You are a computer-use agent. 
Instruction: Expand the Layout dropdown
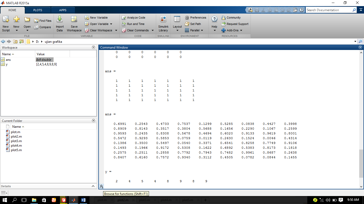tap(177, 30)
